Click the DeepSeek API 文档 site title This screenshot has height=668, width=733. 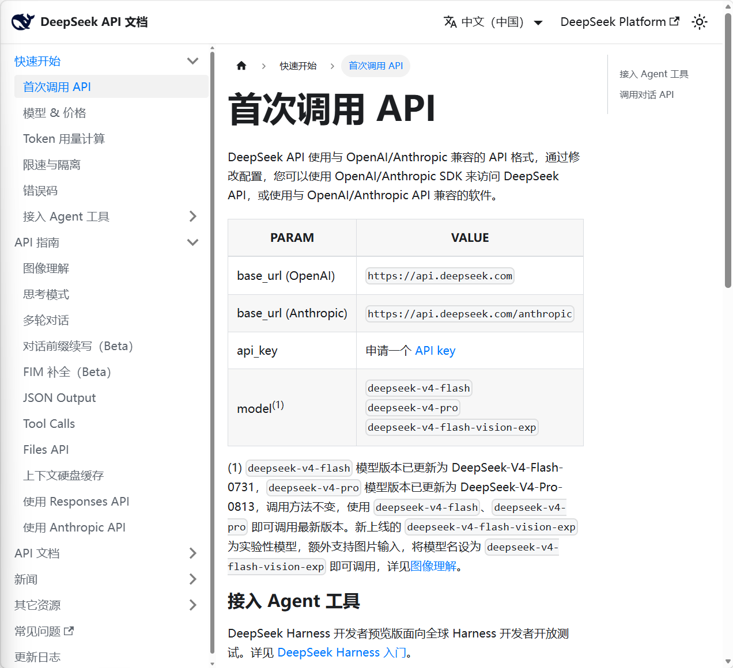point(94,22)
